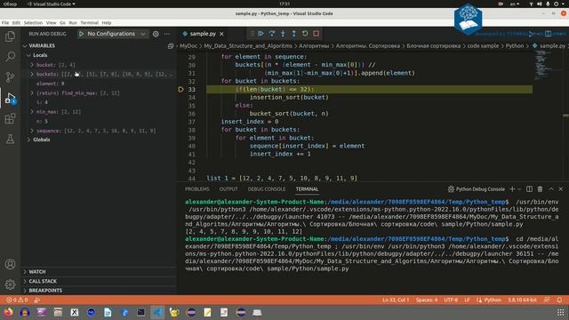Screen dimensions: 569x320
Task: Open Manage gear in activity bar
Action: click(10, 284)
